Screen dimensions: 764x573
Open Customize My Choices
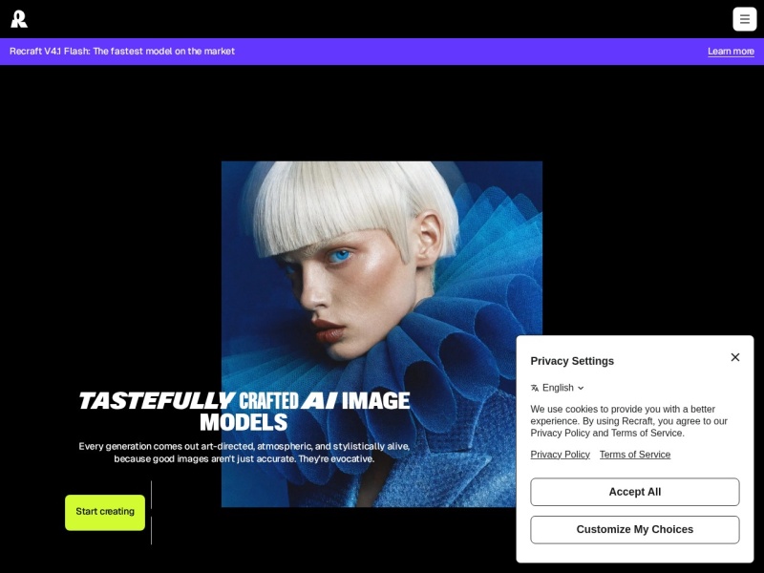[x=635, y=530]
